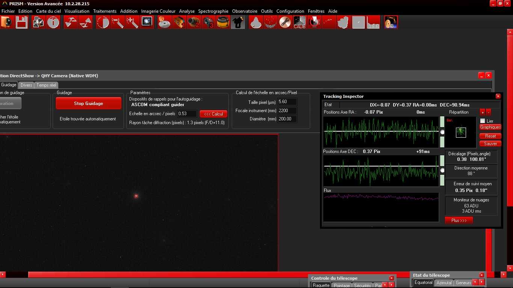Click the CALIB calibration icon
The height and width of the screenshot is (288, 513).
click(x=299, y=22)
